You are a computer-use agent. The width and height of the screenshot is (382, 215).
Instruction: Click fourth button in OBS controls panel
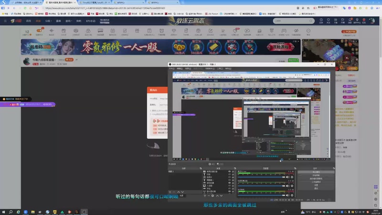[316, 182]
